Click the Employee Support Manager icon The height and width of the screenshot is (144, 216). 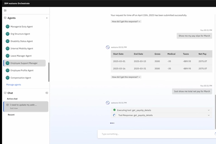[x=8, y=63]
